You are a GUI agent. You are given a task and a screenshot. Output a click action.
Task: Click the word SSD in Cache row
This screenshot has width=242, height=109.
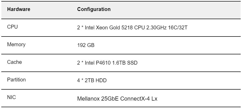click(132, 63)
